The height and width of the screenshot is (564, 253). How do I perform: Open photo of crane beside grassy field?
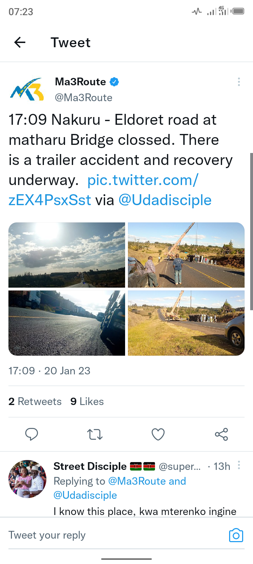[186, 323]
